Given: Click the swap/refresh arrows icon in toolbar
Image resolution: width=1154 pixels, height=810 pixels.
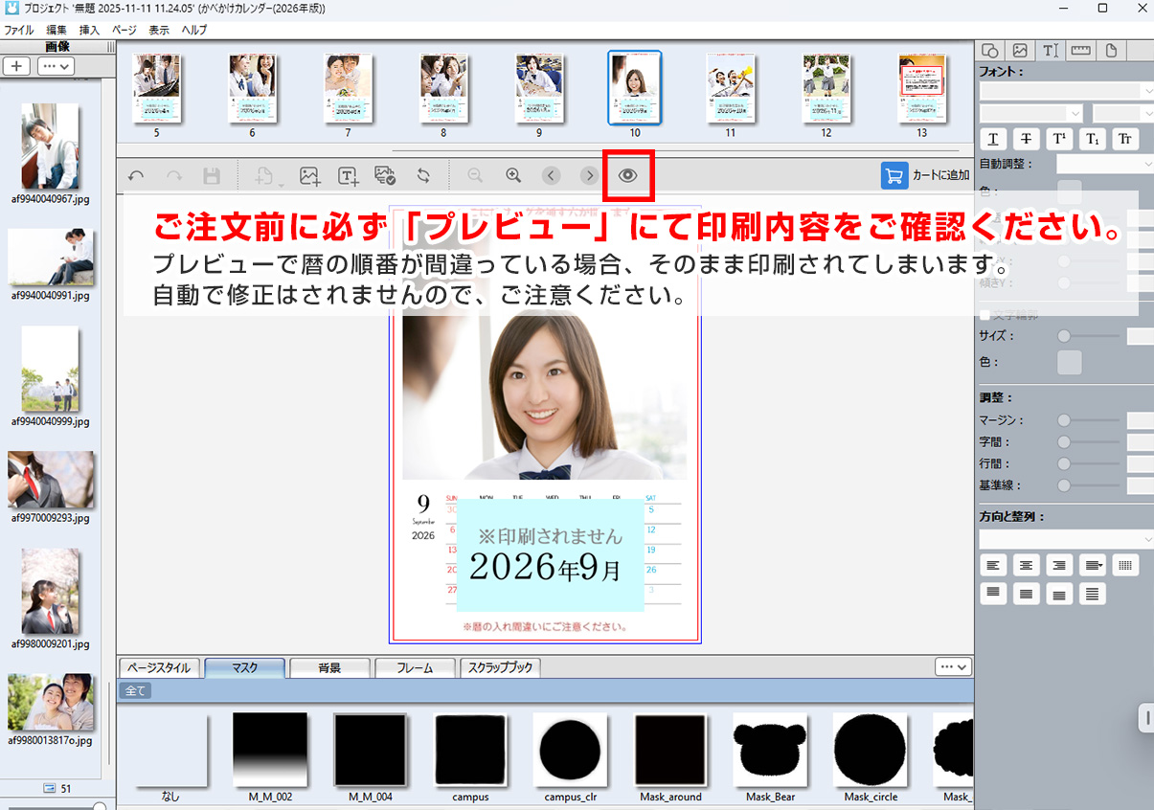Looking at the screenshot, I should point(422,175).
